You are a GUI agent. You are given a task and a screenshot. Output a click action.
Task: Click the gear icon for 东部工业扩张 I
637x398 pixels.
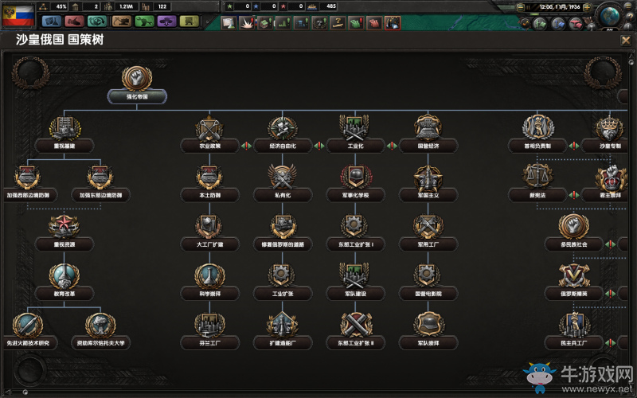[355, 226]
